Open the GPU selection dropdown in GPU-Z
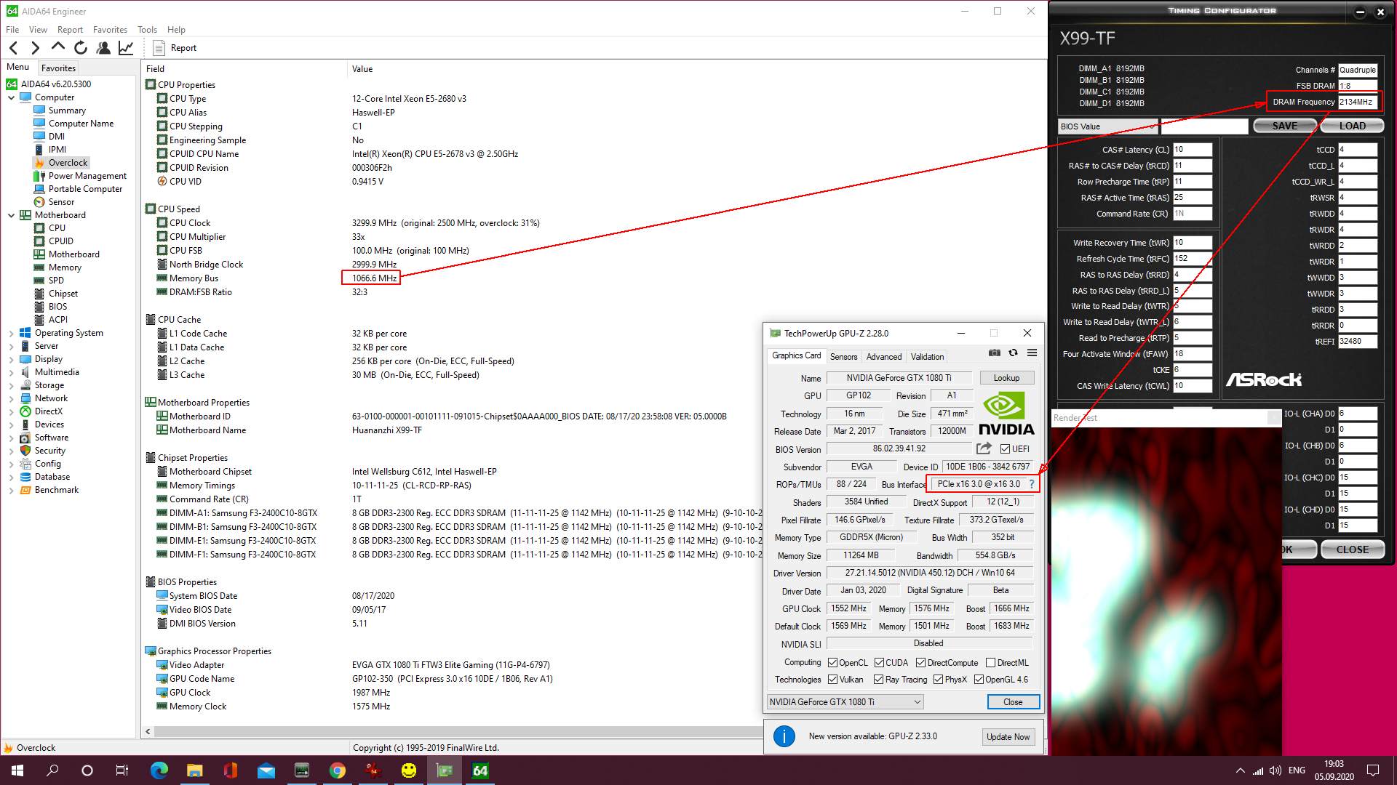The height and width of the screenshot is (785, 1397). [845, 701]
